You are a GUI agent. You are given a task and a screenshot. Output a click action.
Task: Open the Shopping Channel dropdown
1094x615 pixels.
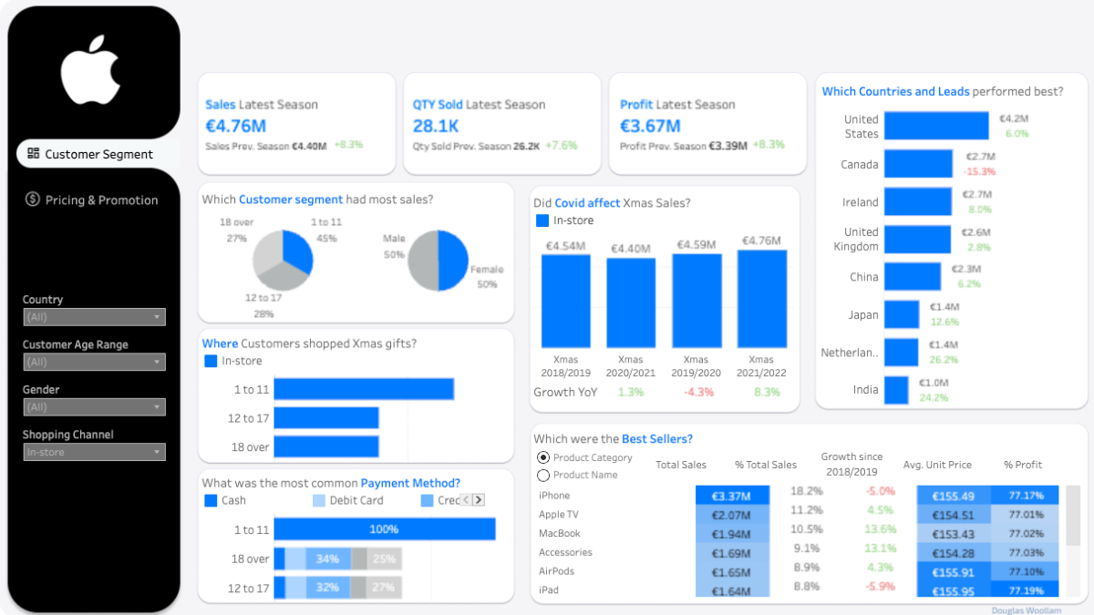[x=94, y=452]
